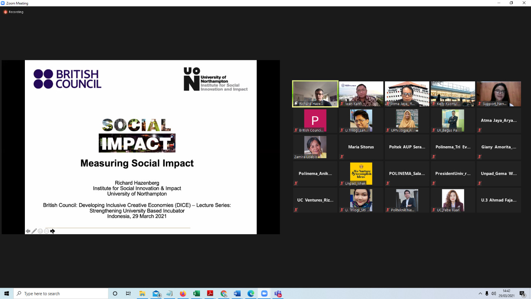Open Microsoft Edge from taskbar
The height and width of the screenshot is (299, 531).
click(251, 294)
